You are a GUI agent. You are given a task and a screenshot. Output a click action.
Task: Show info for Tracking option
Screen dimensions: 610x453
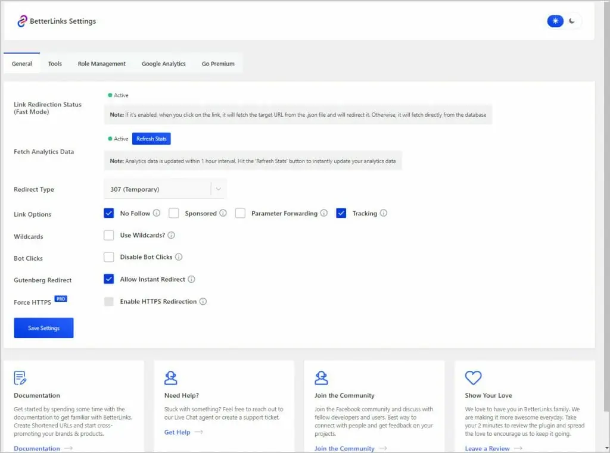tap(384, 213)
